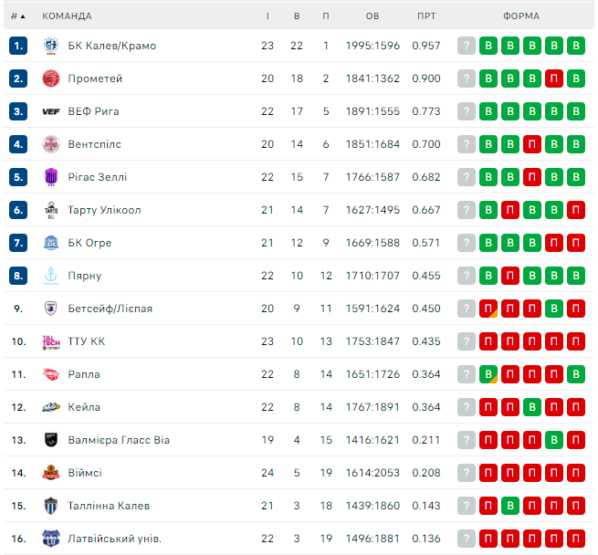Open the Бетсейф/Лієпая team link
The image size is (598, 555).
click(110, 309)
